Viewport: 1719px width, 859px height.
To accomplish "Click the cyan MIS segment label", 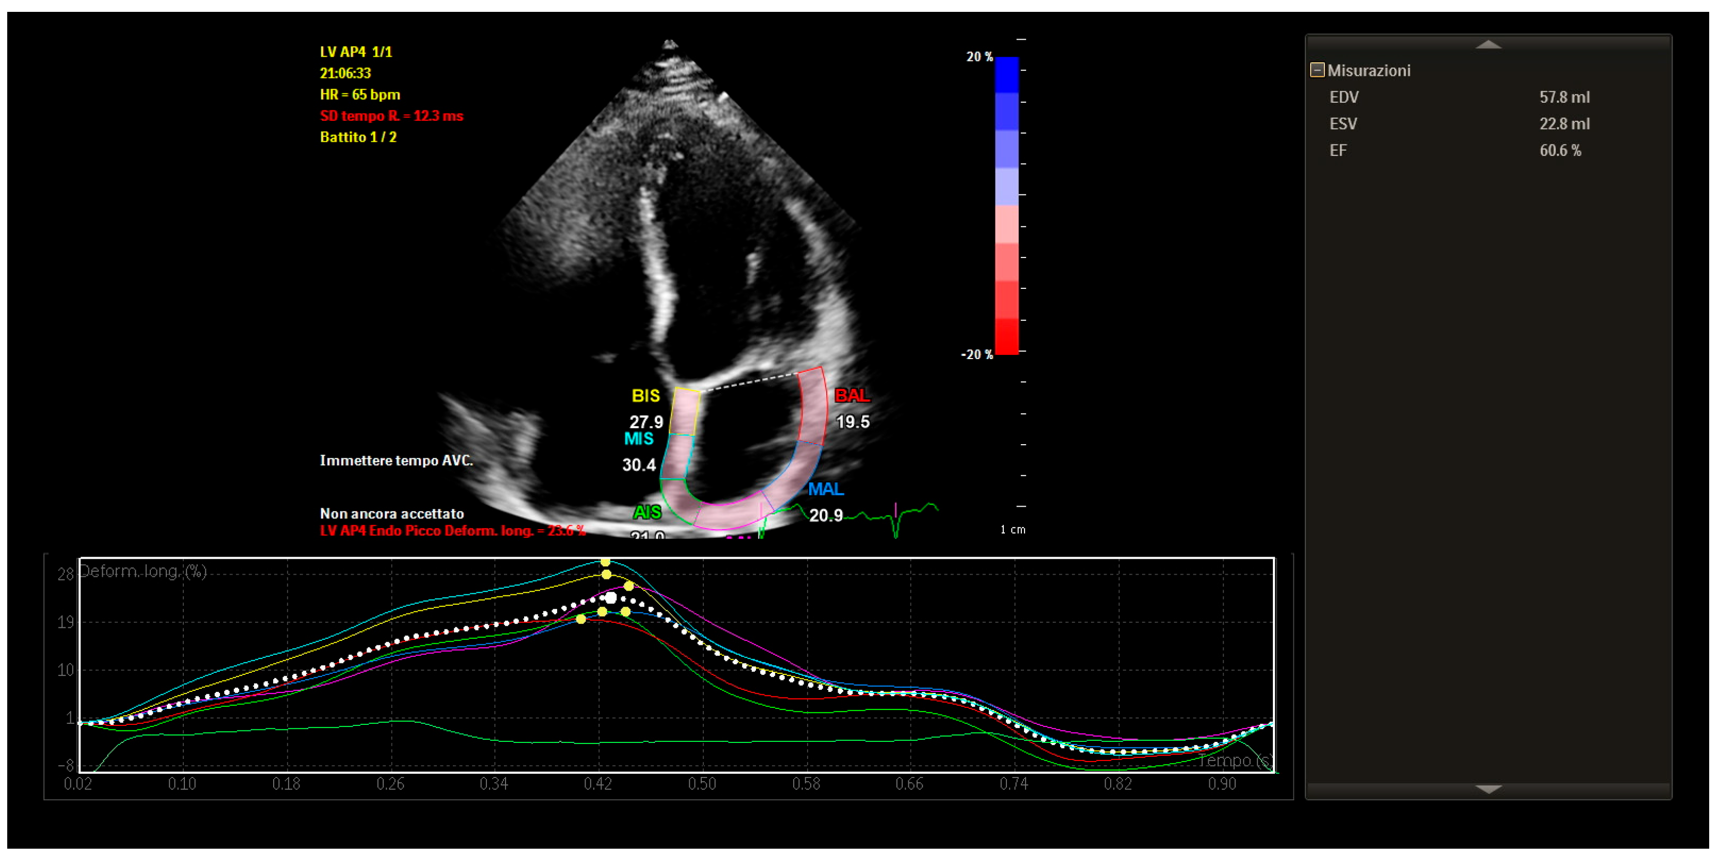I will click(x=638, y=439).
